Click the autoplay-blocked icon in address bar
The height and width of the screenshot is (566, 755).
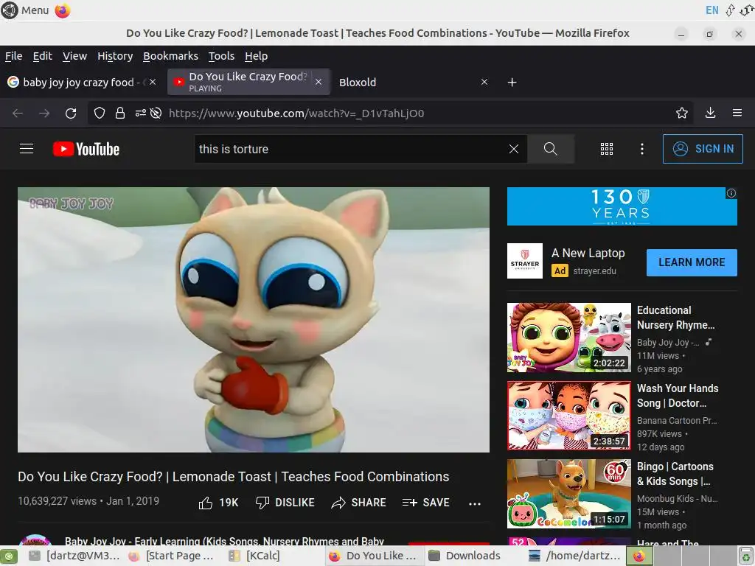coord(156,113)
